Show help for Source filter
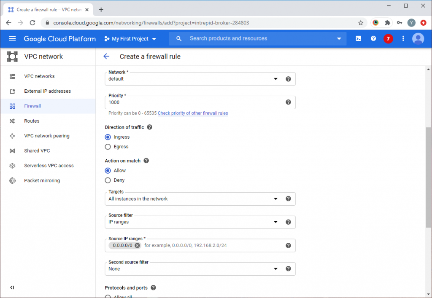 [x=288, y=222]
